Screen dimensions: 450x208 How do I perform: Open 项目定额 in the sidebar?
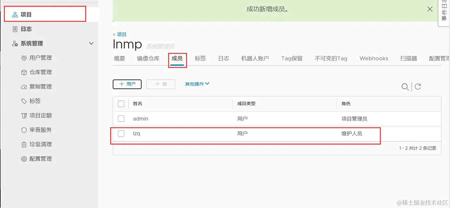coord(40,116)
